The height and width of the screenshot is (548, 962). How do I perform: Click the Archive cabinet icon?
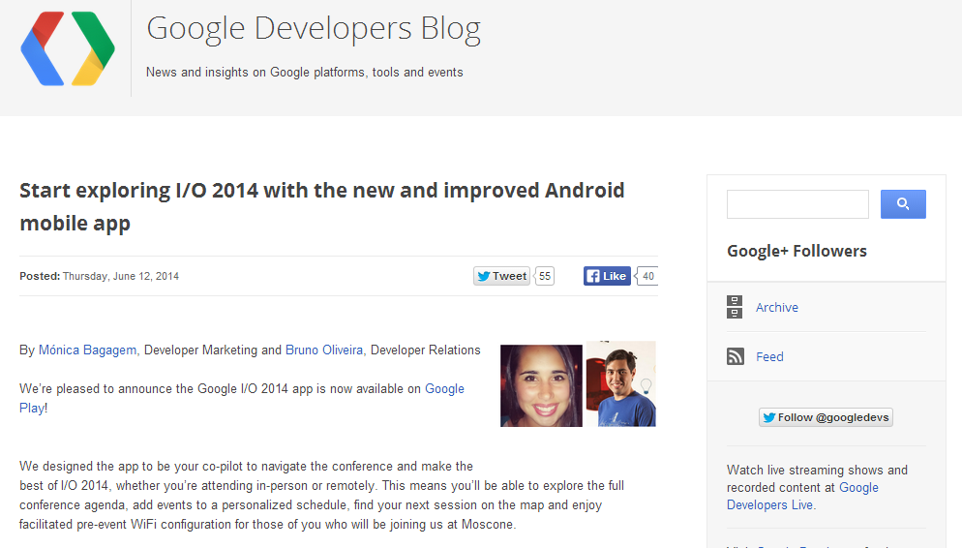pos(735,307)
